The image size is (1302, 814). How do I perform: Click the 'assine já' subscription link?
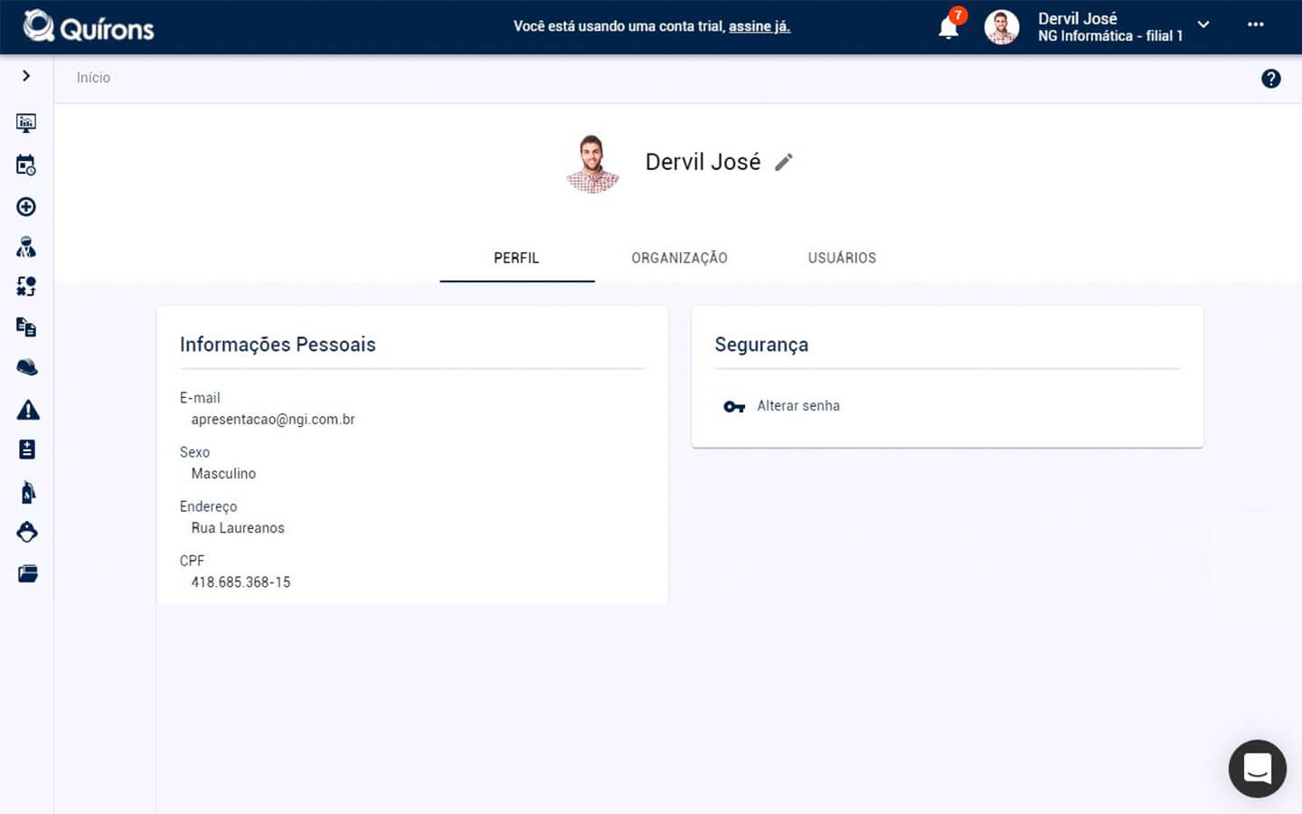point(759,26)
